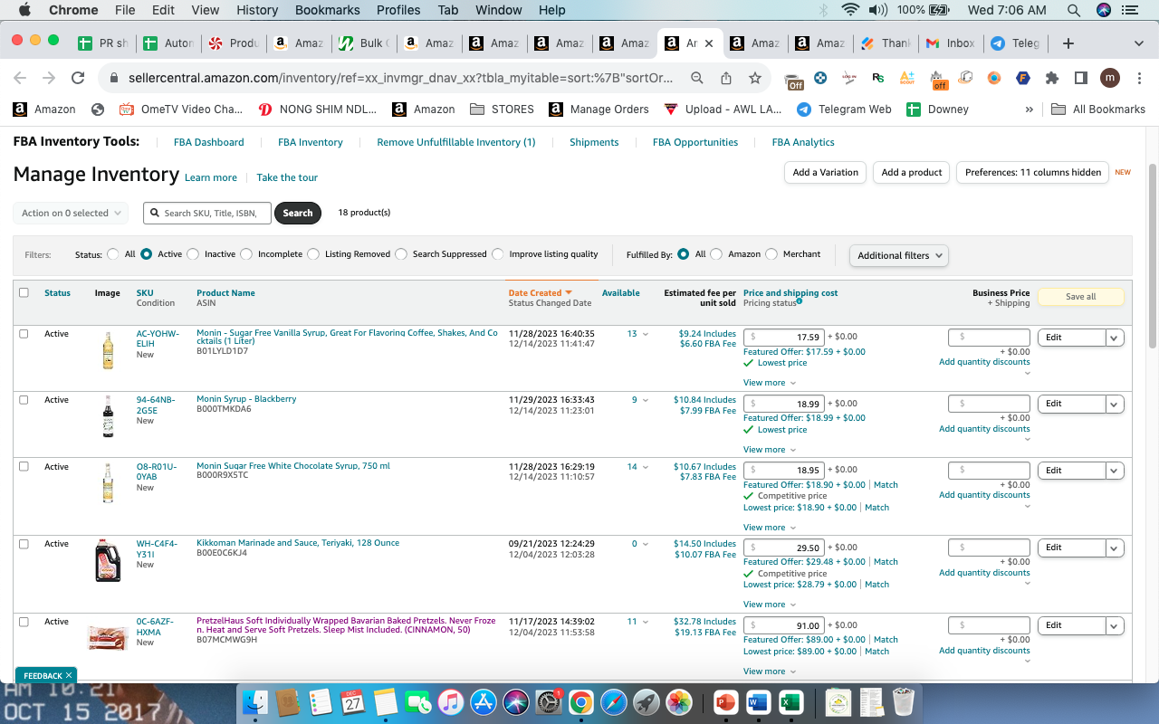Click the RS extension icon
1159x724 pixels.
(x=877, y=79)
